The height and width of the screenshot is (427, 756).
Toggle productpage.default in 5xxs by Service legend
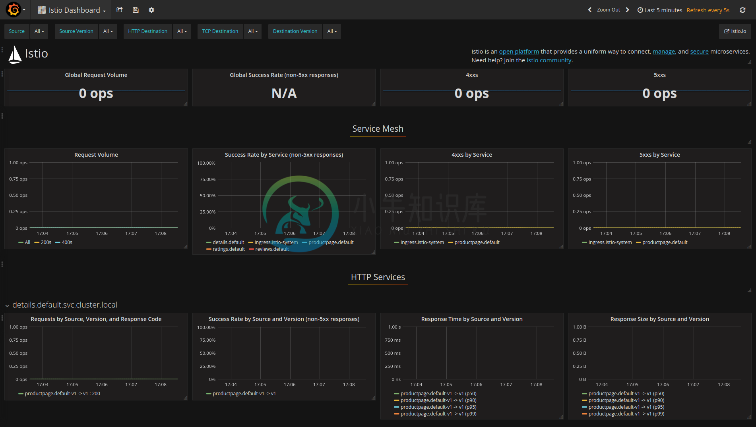tap(665, 242)
